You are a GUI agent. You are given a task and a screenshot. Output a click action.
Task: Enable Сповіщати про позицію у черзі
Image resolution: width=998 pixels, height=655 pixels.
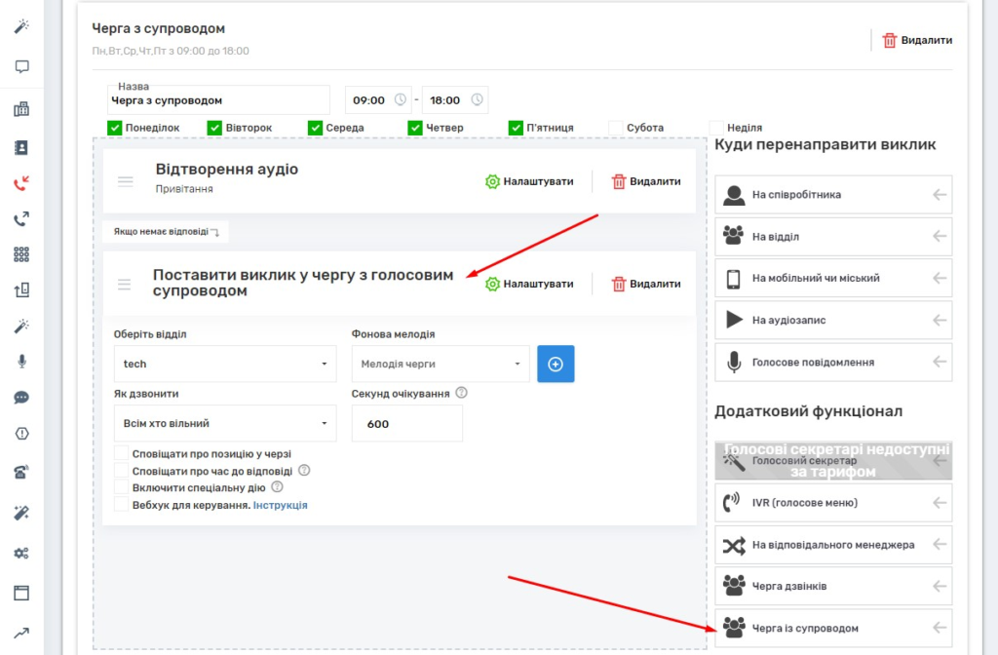(122, 453)
